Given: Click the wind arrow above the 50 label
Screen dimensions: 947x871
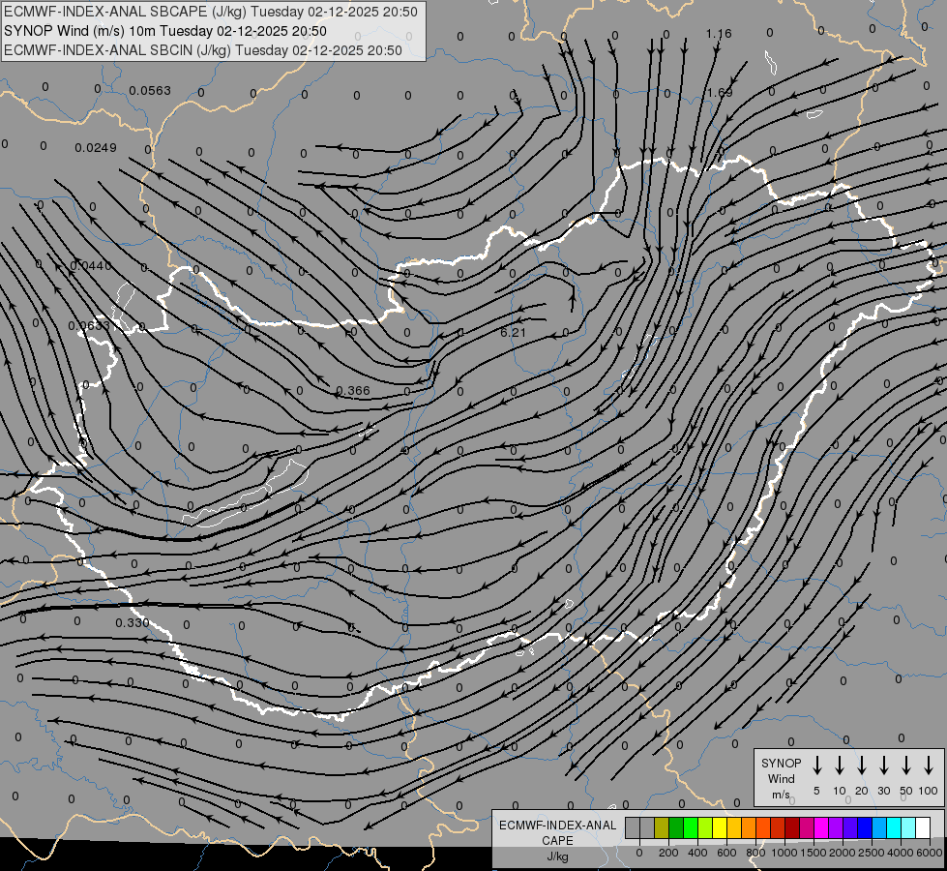Looking at the screenshot, I should tap(906, 765).
